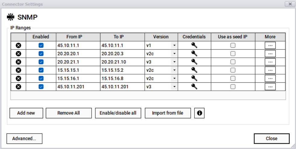Edit the From IP field 15.15.15.1
Viewport: 296px width, 149px height.
[x=78, y=70]
